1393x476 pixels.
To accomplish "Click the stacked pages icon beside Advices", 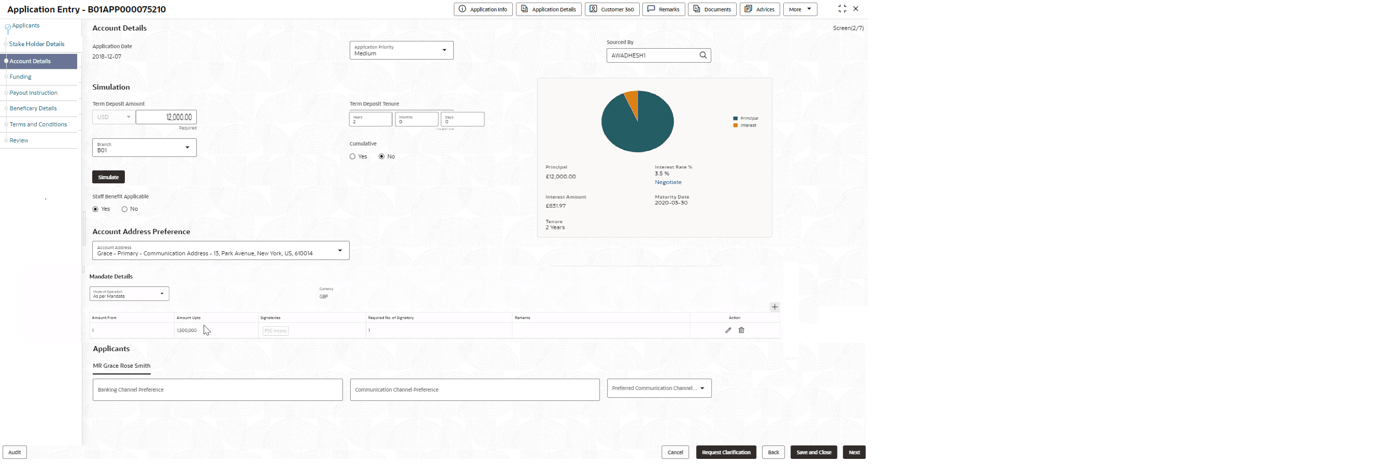I will [x=749, y=9].
